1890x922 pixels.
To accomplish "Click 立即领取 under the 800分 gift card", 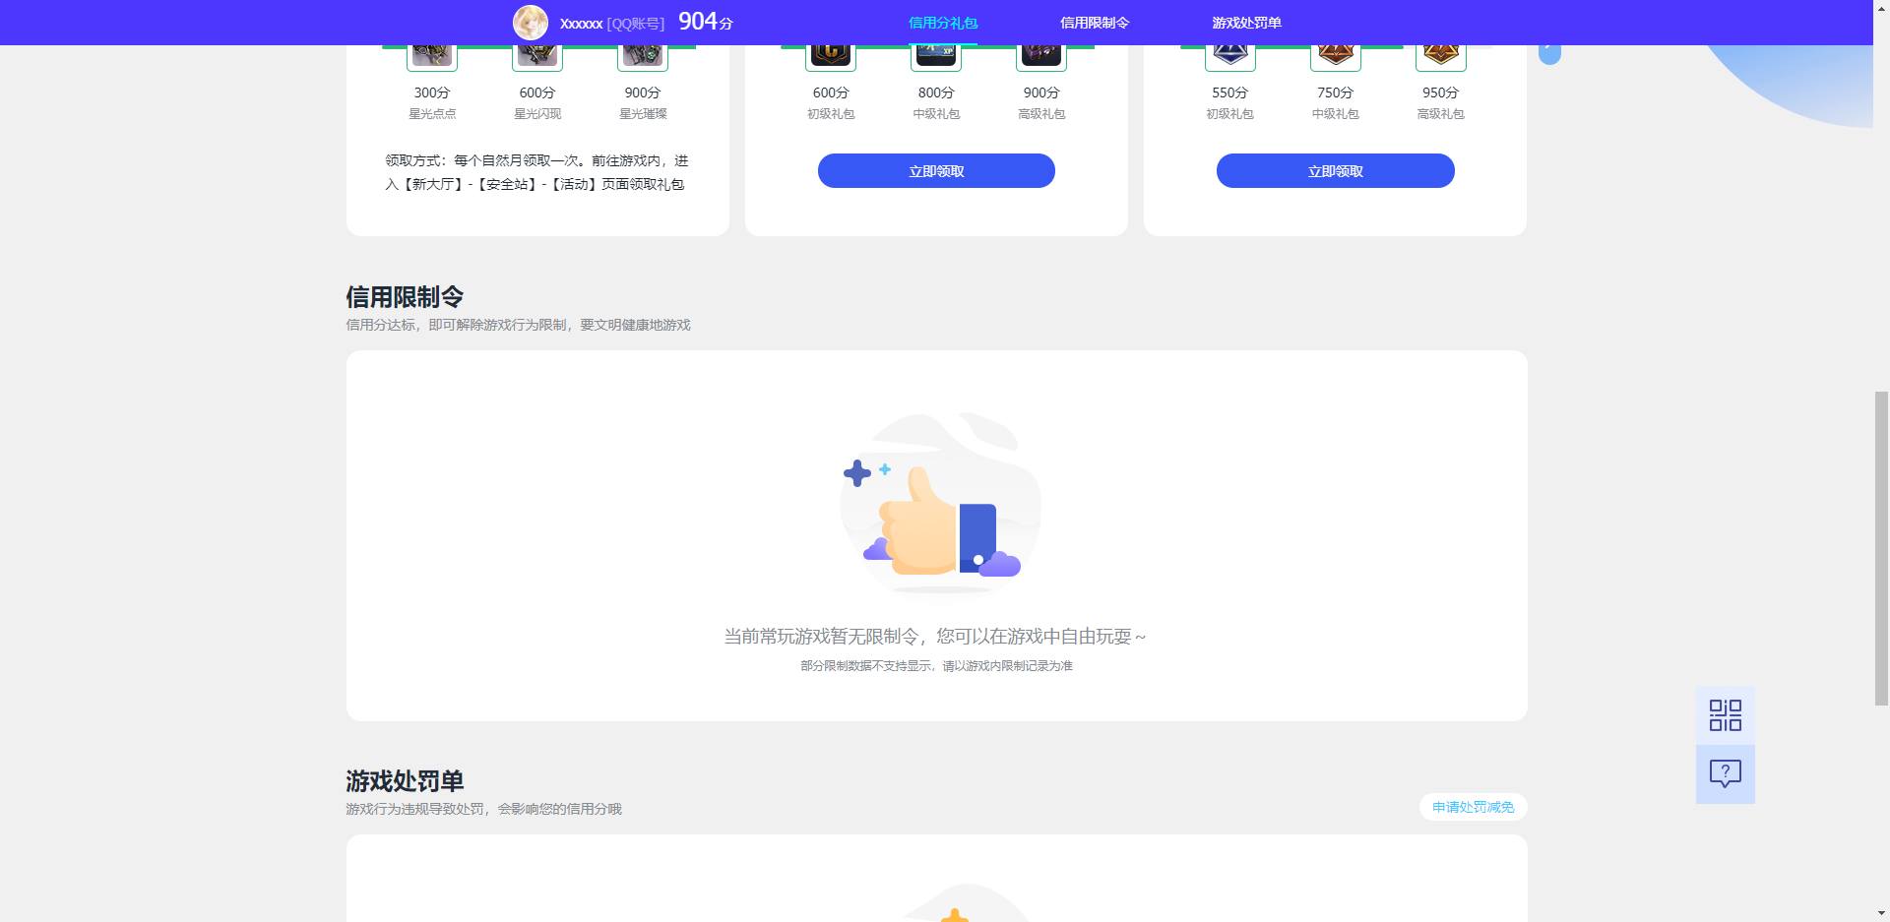I will point(936,171).
